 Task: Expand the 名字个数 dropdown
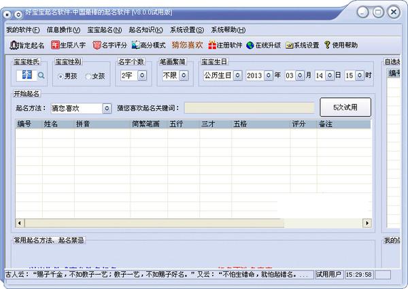click(142, 75)
